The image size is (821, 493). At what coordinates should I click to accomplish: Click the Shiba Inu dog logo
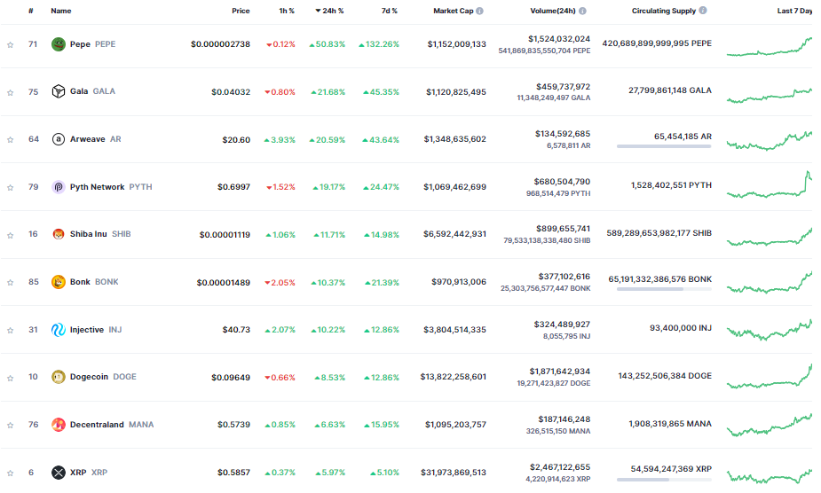(58, 234)
